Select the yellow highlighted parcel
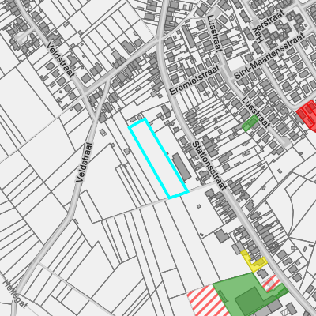Image resolution: width=316 pixels, height=316 pixels. coord(253,262)
